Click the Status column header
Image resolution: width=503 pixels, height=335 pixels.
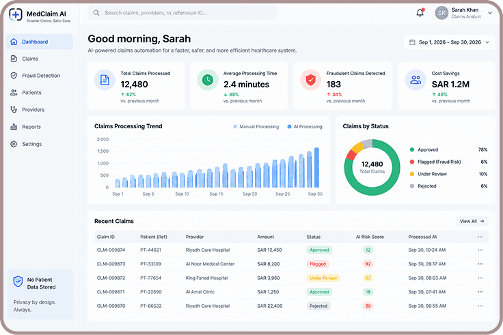tap(314, 237)
